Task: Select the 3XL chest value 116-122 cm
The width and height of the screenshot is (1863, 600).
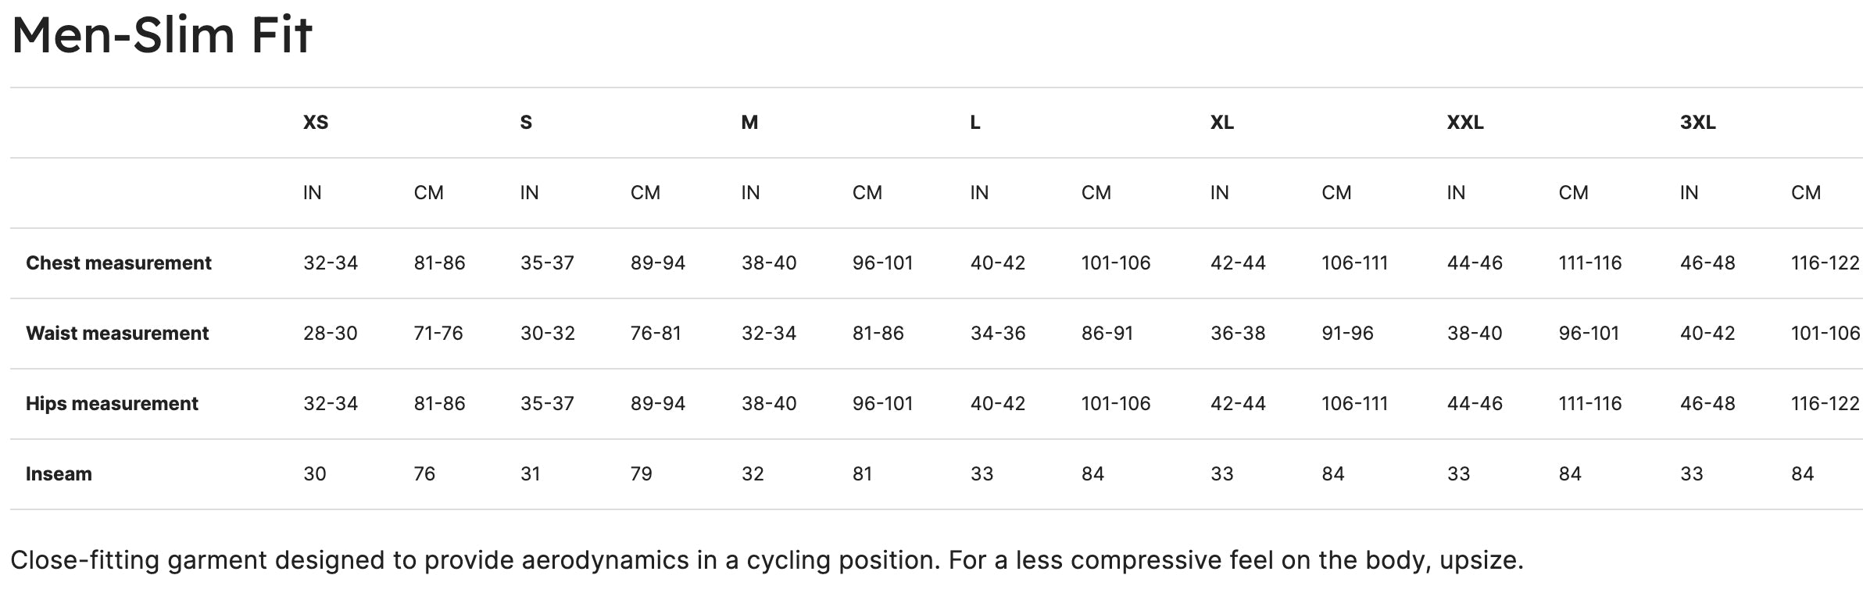Action: [1825, 263]
